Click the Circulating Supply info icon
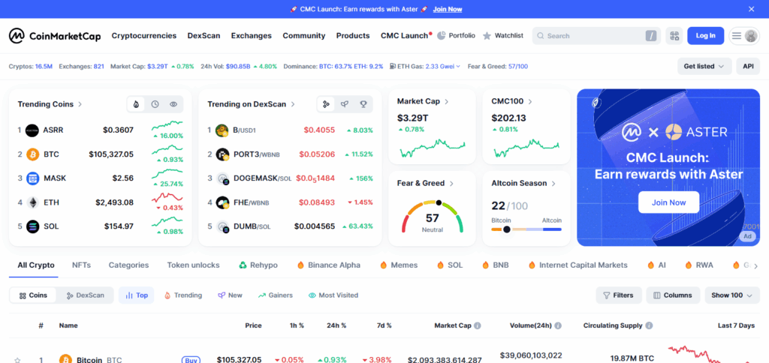 point(649,325)
